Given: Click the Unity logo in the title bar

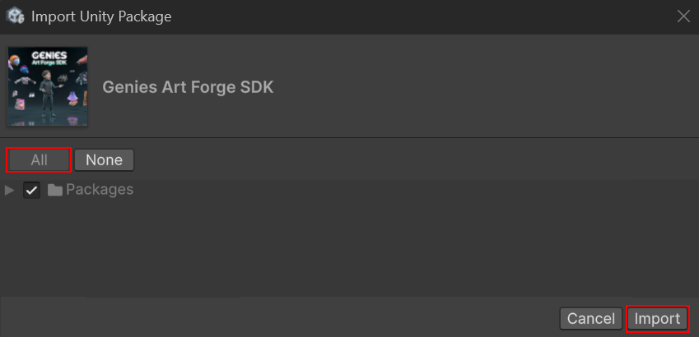Looking at the screenshot, I should [16, 16].
